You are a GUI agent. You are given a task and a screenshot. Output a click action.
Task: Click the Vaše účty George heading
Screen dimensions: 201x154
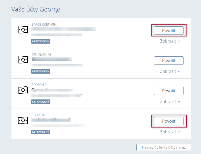(x=36, y=10)
